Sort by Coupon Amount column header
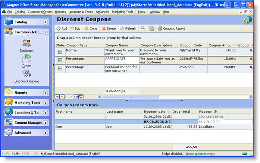Image resolution: width=260 pixels, height=163 pixels. point(222,45)
